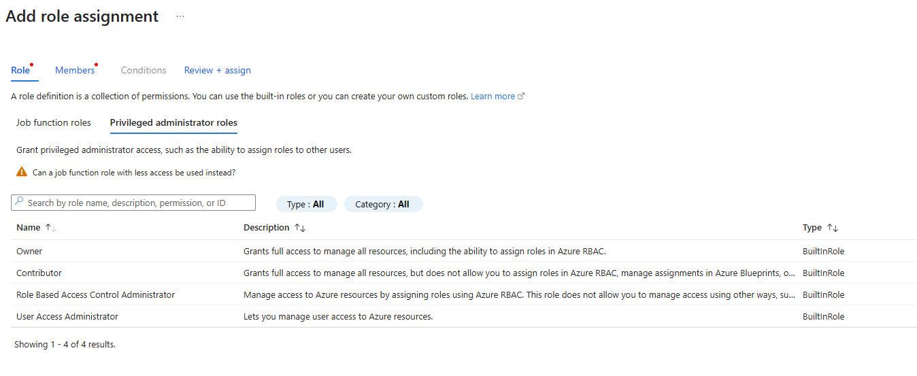This screenshot has height=376, width=917.
Task: Focus the role search input field
Action: pyautogui.click(x=133, y=203)
